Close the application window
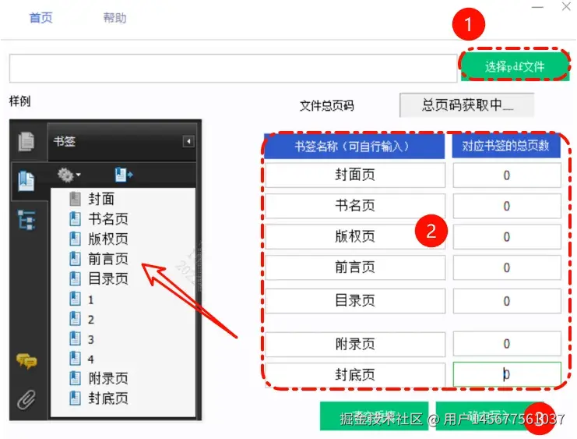The image size is (577, 439). pos(566,6)
